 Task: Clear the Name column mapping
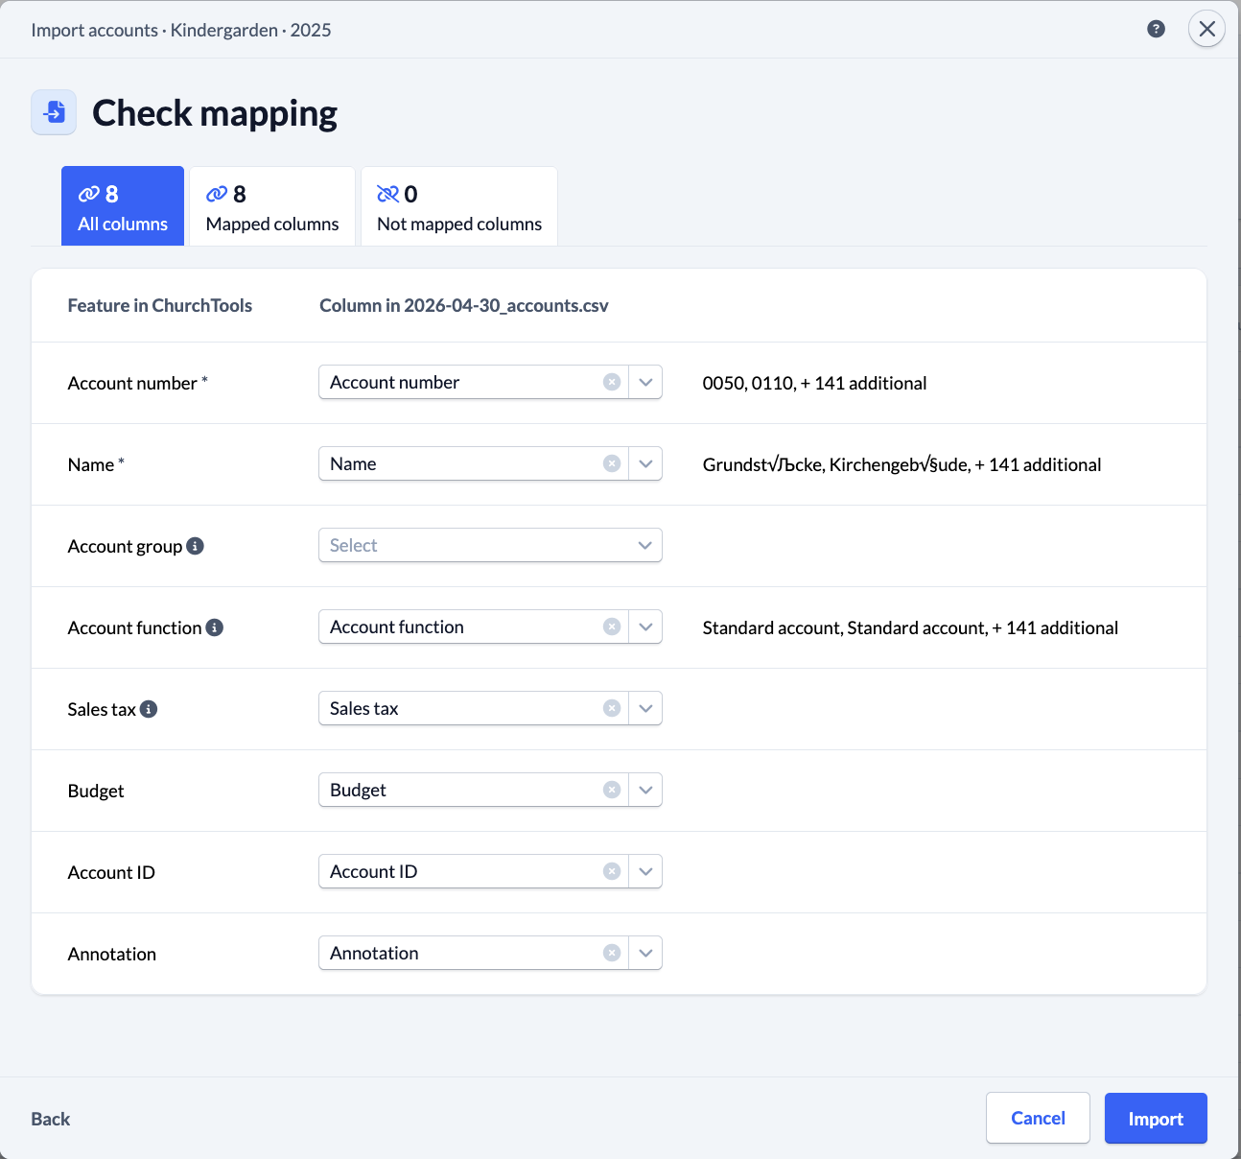[x=611, y=463]
